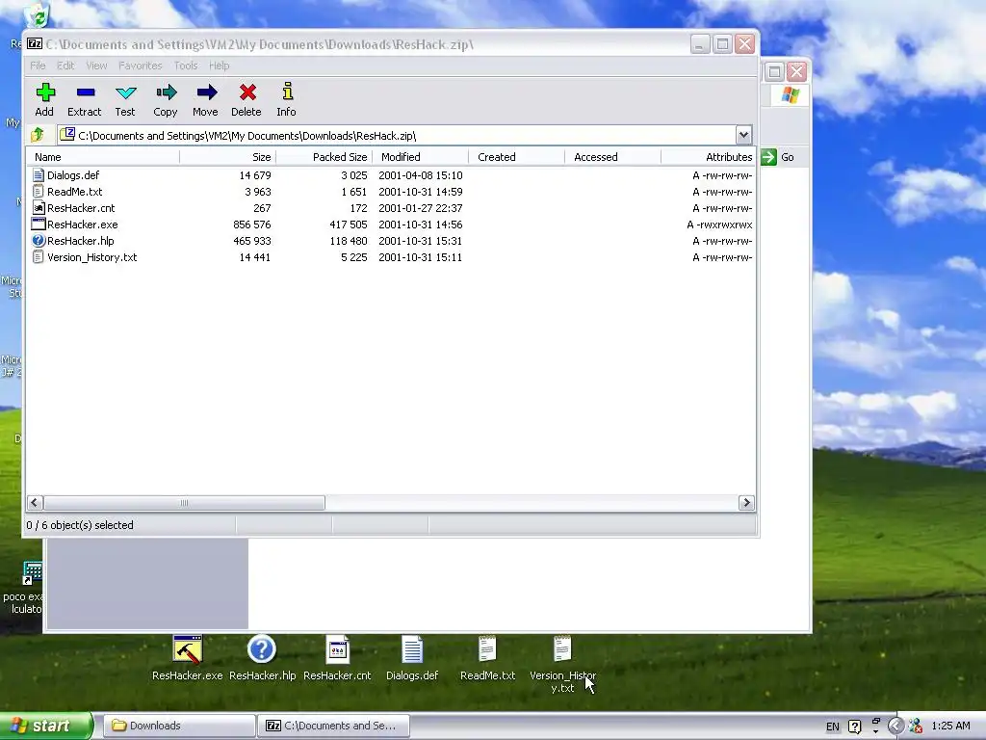Image resolution: width=986 pixels, height=740 pixels.
Task: Switch to 7-Zip taskbar button
Action: pyautogui.click(x=334, y=727)
